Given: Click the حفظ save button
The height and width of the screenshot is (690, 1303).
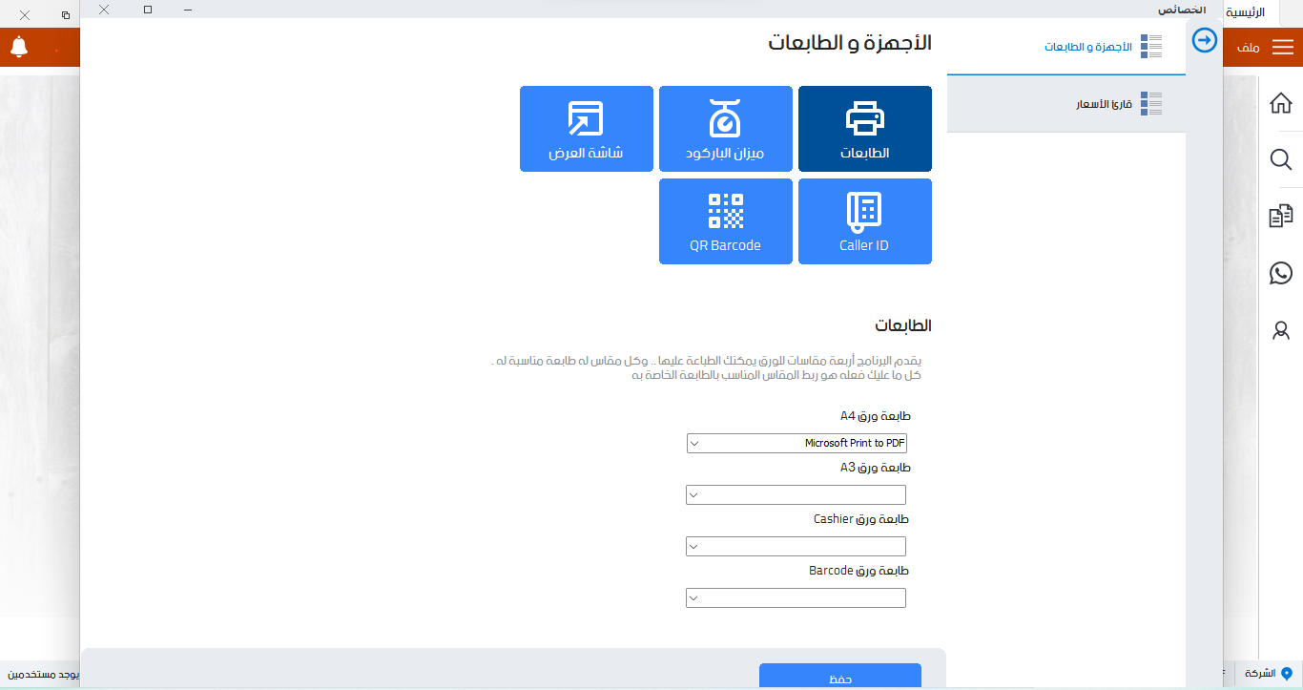Looking at the screenshot, I should tap(839, 677).
